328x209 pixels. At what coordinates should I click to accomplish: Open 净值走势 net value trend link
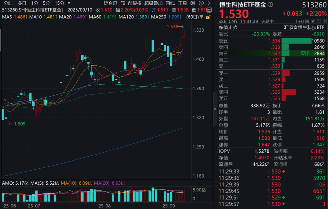click(228, 27)
